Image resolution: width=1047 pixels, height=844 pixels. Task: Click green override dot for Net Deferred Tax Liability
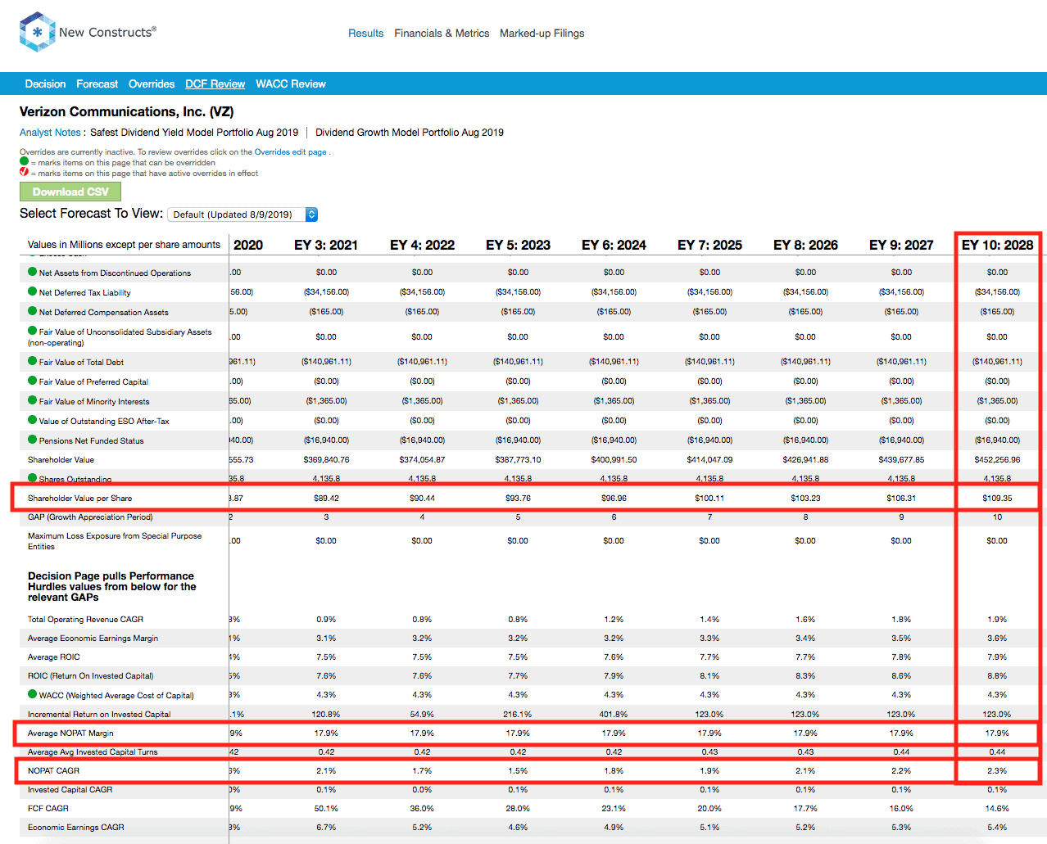[33, 291]
